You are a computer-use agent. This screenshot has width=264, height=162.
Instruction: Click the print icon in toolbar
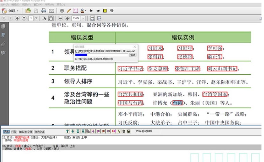pyautogui.click(x=44, y=11)
